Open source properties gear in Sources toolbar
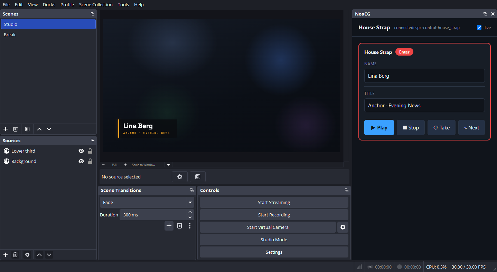 (x=27, y=255)
